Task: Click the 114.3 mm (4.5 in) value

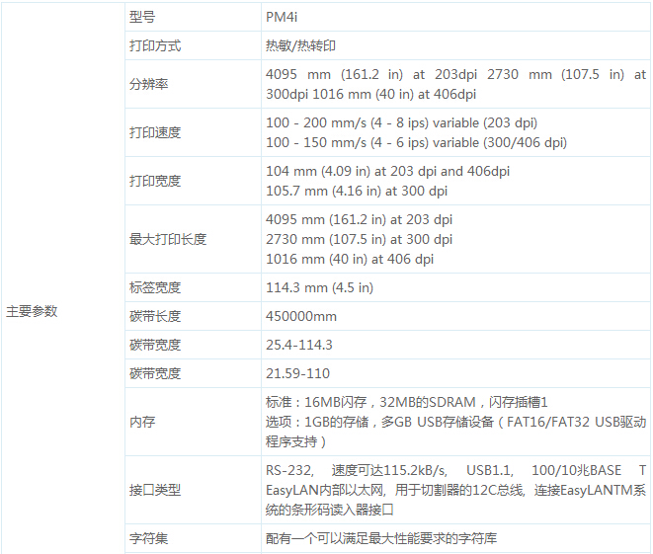Action: (320, 287)
